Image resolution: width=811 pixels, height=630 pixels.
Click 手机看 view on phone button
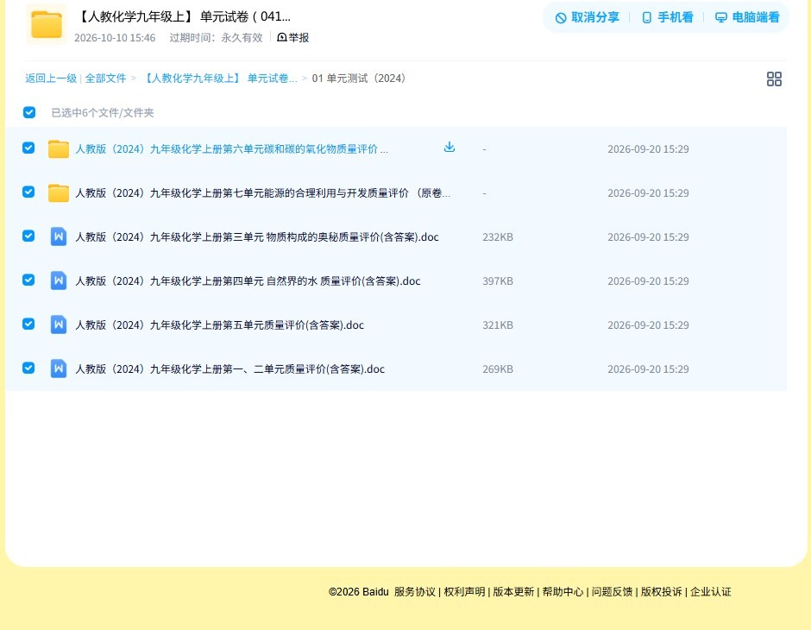click(667, 17)
